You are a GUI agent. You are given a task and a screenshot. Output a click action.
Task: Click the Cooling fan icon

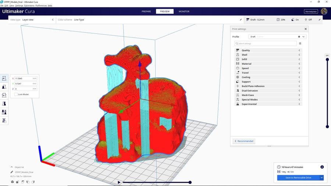[x=238, y=77]
